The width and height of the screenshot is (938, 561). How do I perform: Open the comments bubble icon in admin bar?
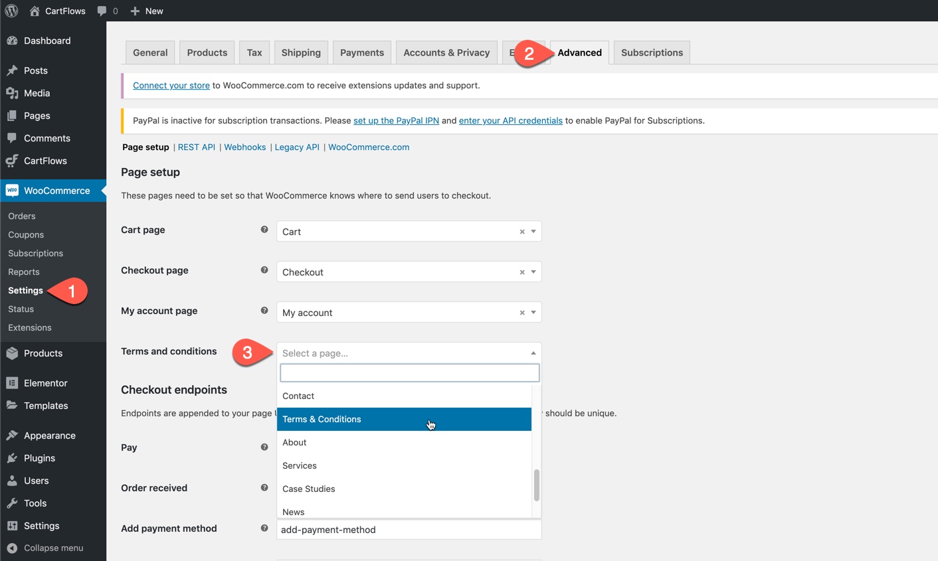point(102,11)
